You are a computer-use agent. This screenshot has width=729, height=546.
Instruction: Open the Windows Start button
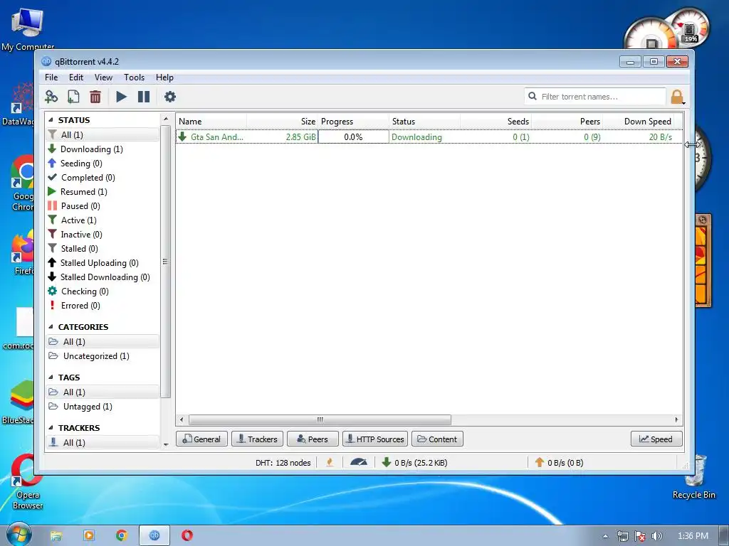coord(19,534)
